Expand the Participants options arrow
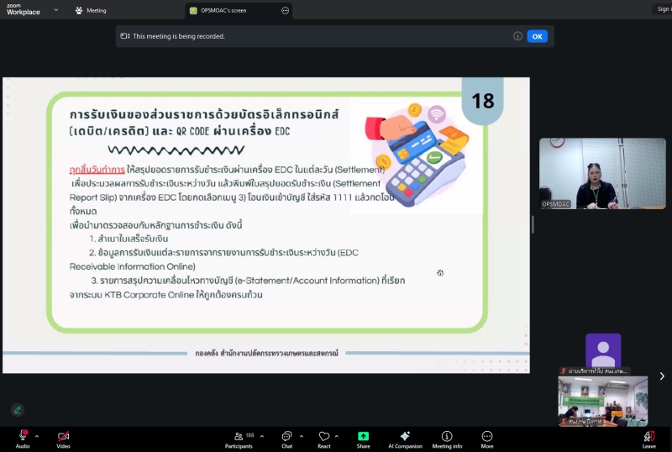Screen dimensions: 672x452 tap(261, 436)
